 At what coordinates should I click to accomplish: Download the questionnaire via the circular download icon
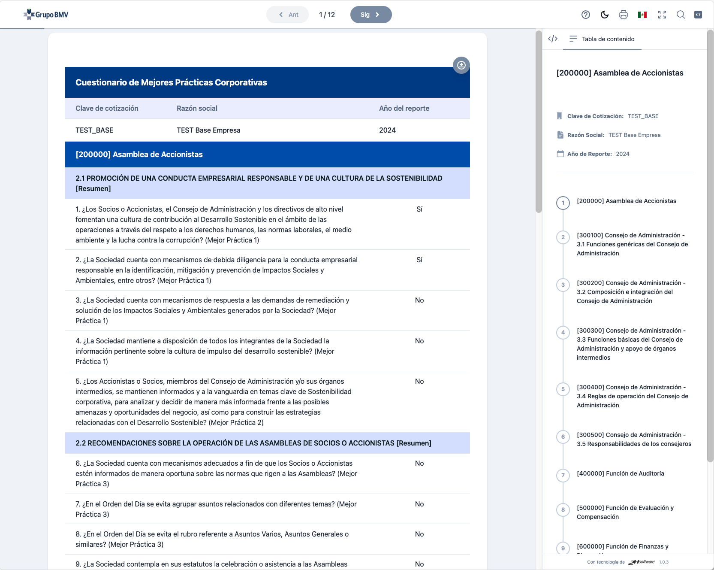tap(461, 66)
